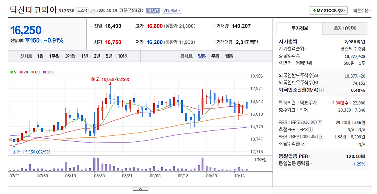Select the 5년 line chart period
The width and height of the screenshot is (377, 194).
(x=109, y=56)
